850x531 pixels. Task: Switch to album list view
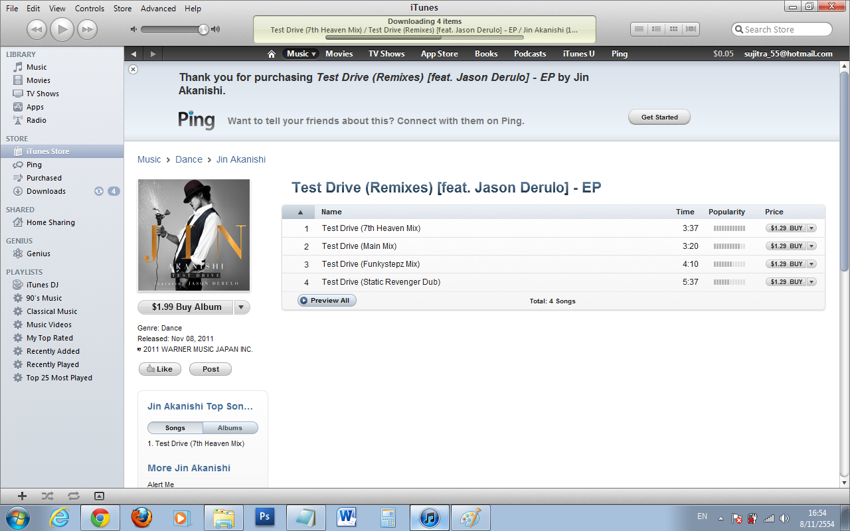coord(656,29)
